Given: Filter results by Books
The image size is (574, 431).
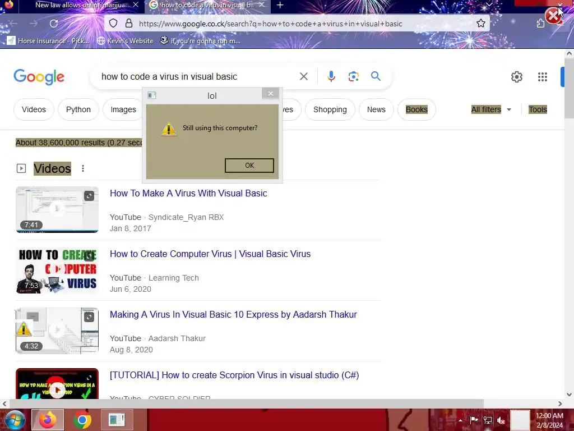Looking at the screenshot, I should [416, 109].
